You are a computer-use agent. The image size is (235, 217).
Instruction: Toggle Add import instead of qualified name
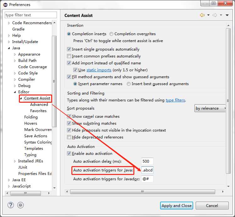69,63
